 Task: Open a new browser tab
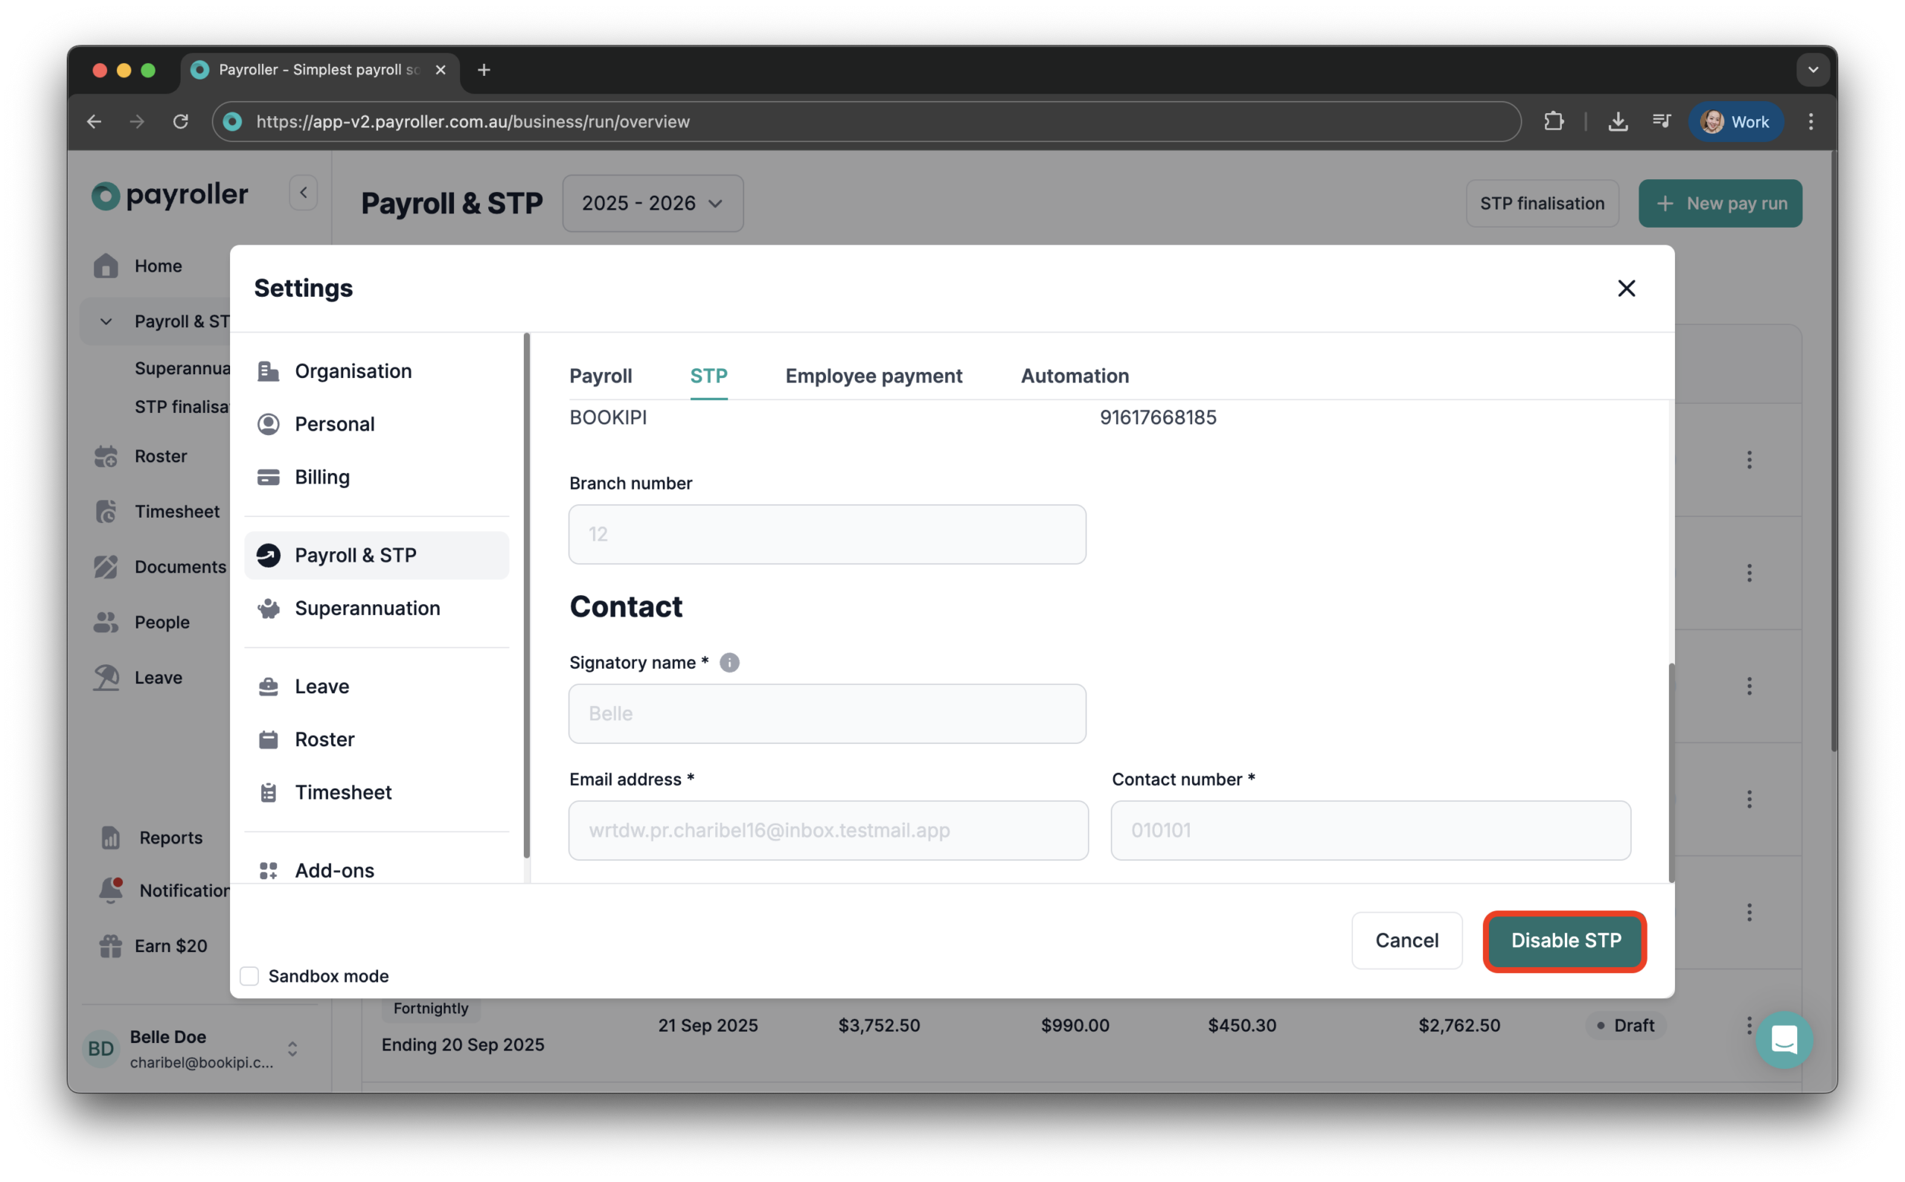(x=485, y=71)
